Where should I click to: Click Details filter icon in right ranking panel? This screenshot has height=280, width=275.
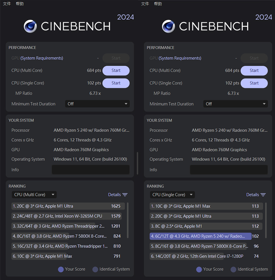click(x=263, y=195)
